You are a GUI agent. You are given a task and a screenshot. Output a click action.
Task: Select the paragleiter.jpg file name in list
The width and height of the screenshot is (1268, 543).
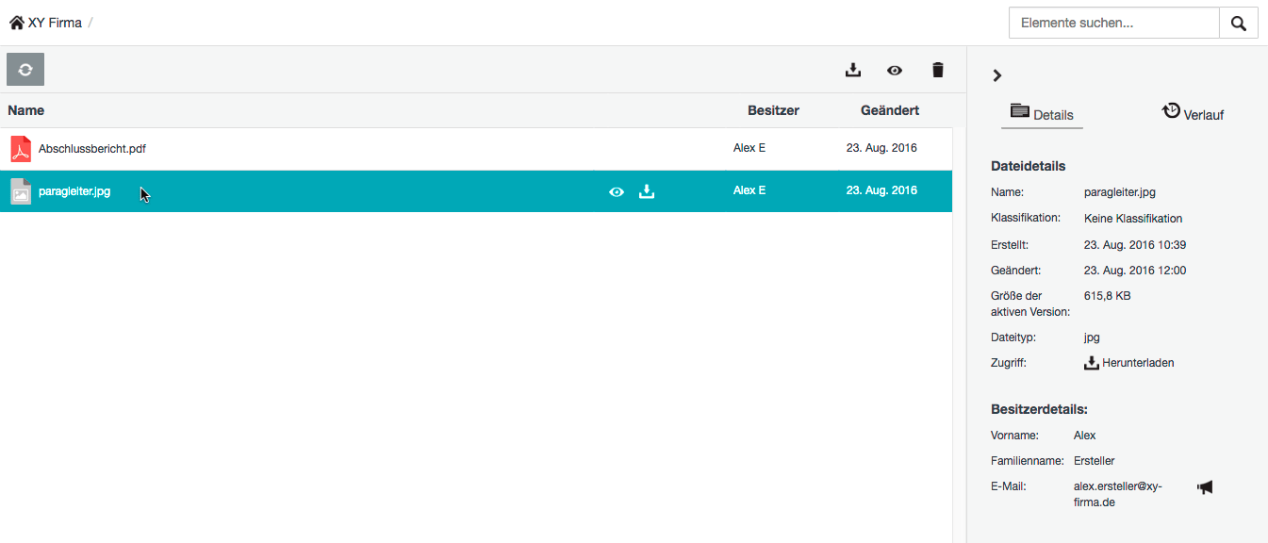[x=74, y=191]
